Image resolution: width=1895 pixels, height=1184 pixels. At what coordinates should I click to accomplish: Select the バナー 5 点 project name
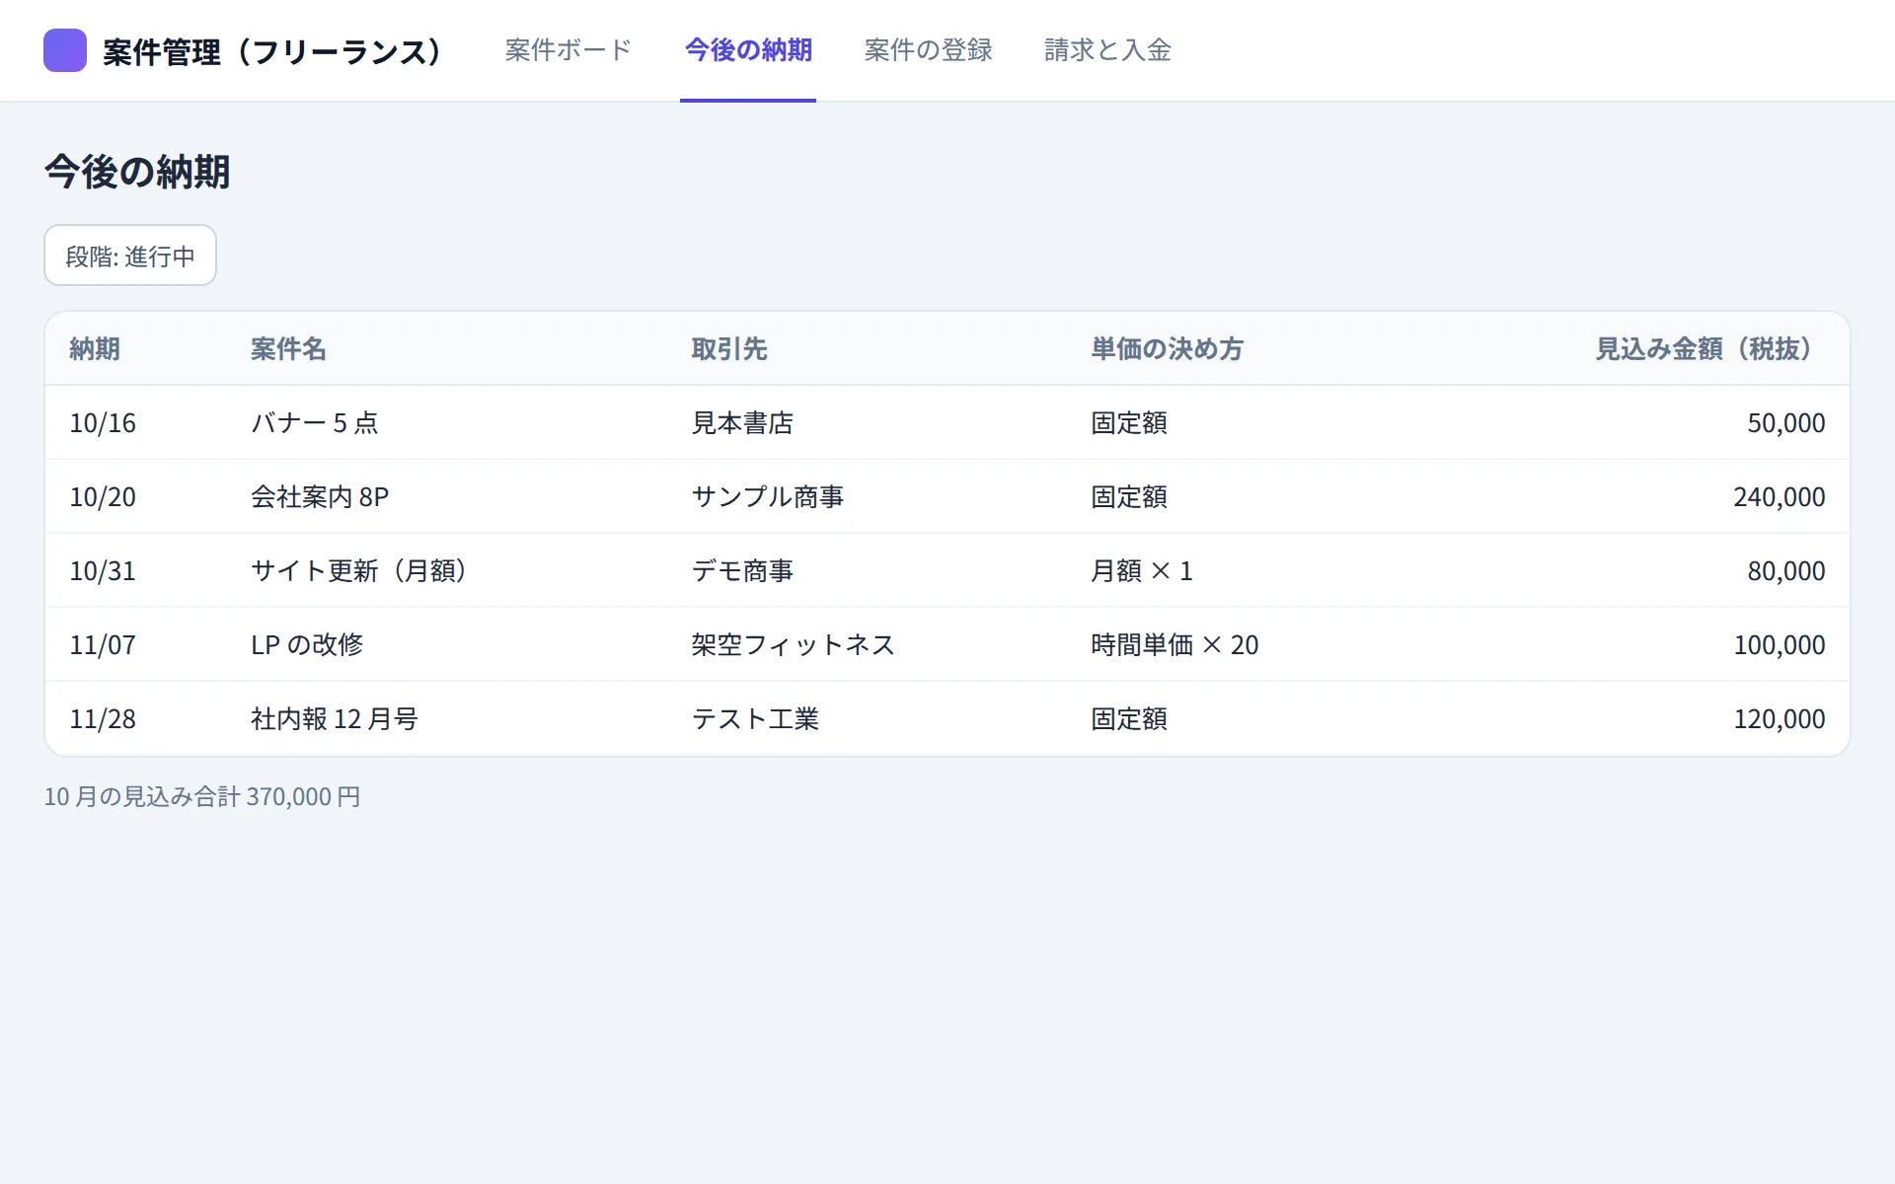pyautogui.click(x=314, y=422)
